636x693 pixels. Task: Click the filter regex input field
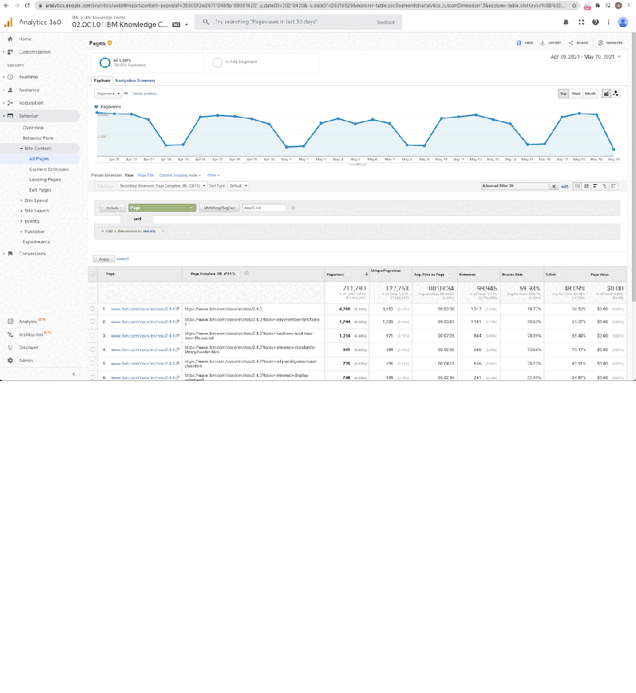point(263,208)
